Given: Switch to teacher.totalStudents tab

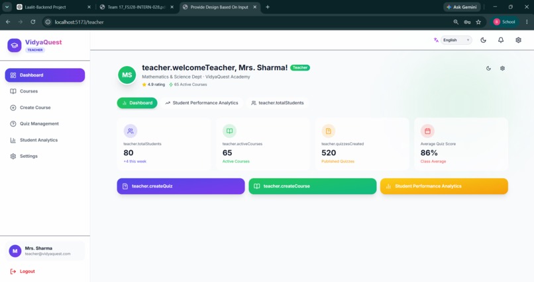Looking at the screenshot, I should (x=278, y=103).
